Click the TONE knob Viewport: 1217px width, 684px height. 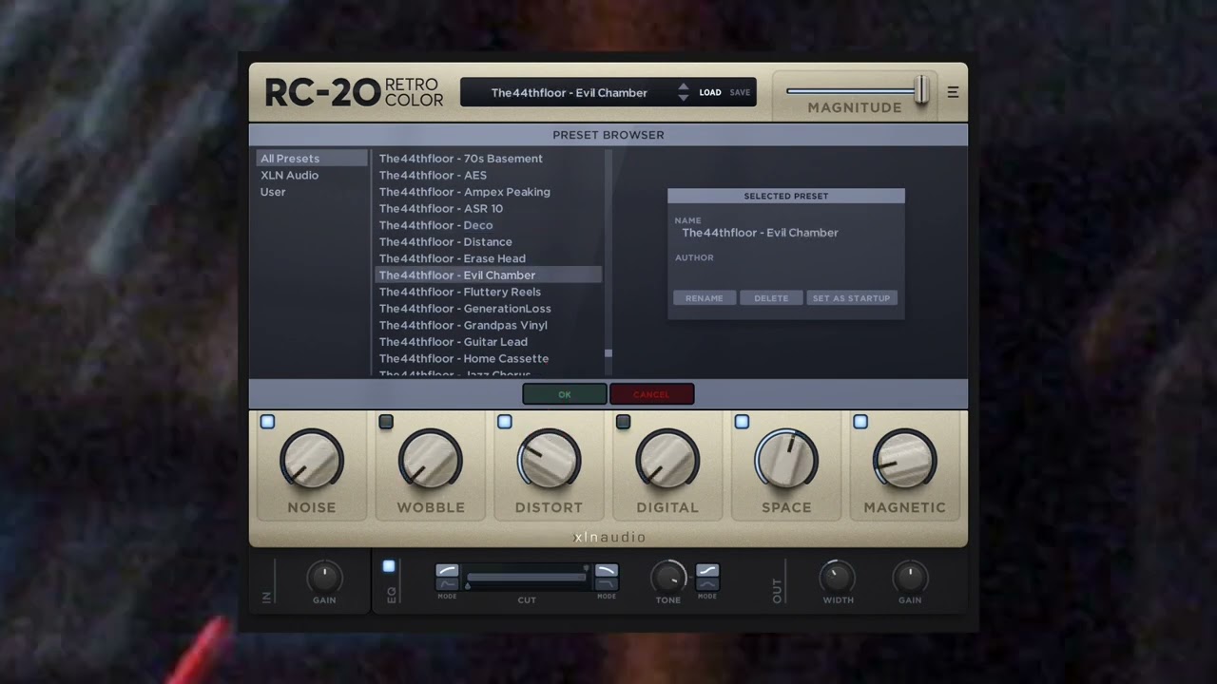coord(668,577)
